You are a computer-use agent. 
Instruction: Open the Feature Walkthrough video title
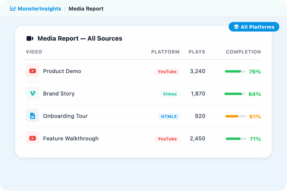point(71,138)
